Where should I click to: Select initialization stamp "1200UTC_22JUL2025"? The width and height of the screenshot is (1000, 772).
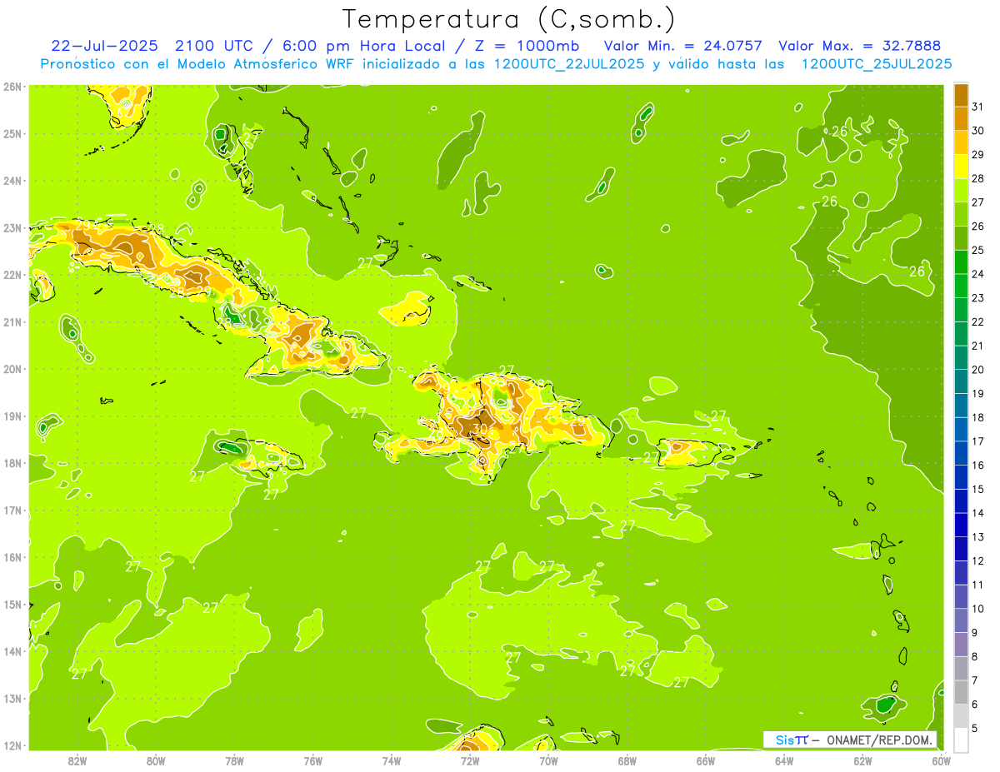tap(568, 64)
